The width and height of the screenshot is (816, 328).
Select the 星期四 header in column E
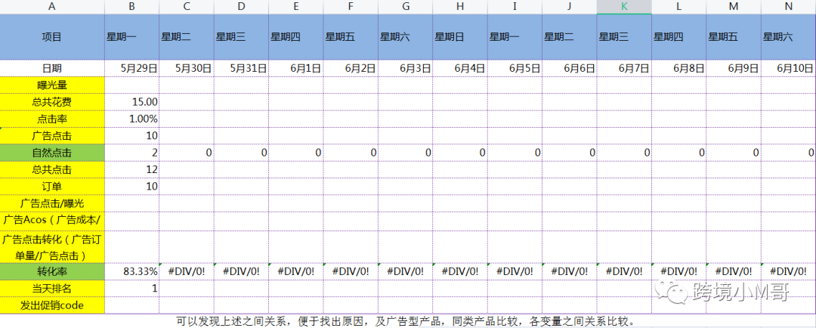(296, 36)
